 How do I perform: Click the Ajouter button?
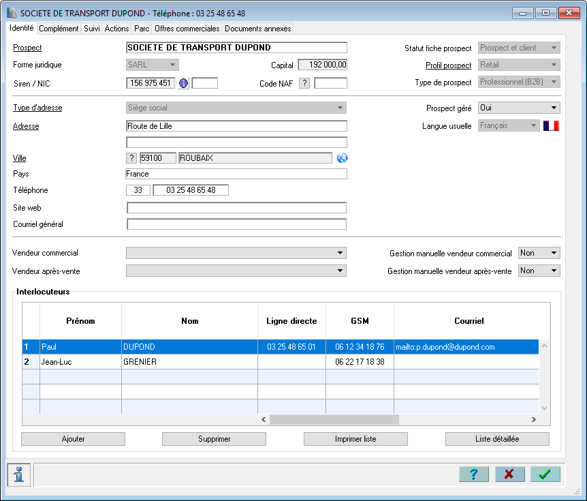tap(74, 439)
